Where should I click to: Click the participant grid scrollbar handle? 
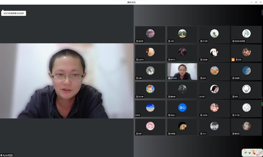pos(262,101)
